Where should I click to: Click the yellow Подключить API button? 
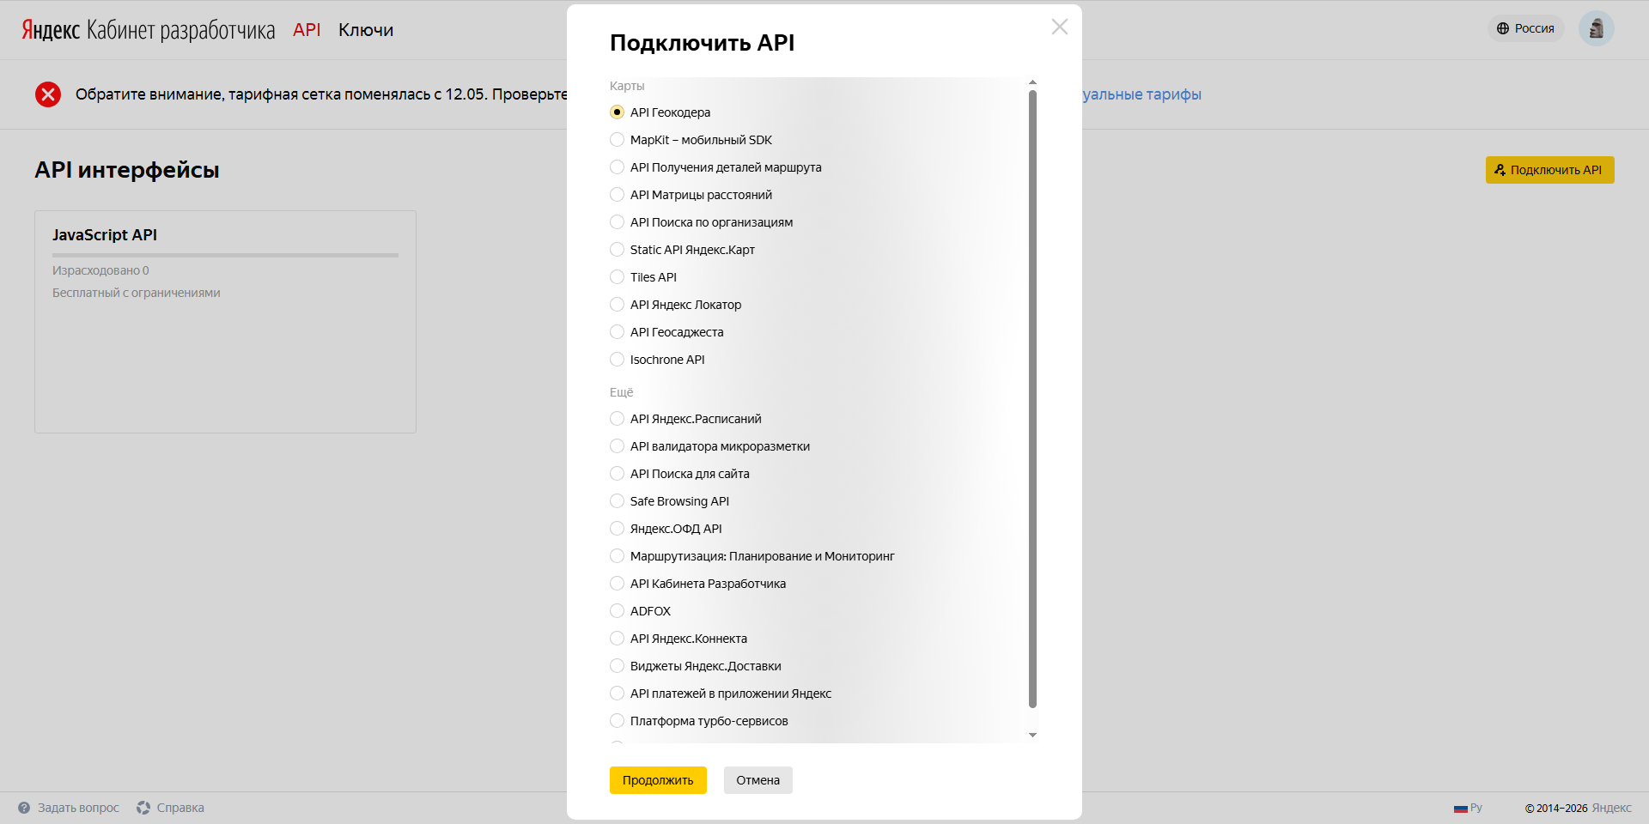[1549, 170]
